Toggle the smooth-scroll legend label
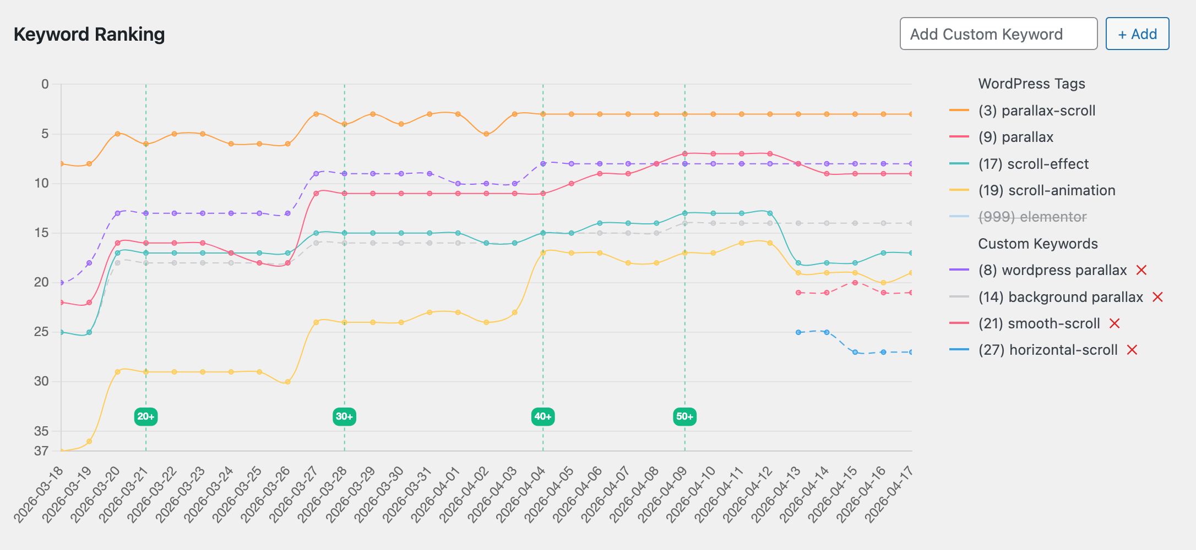This screenshot has width=1196, height=550. pyautogui.click(x=1039, y=323)
